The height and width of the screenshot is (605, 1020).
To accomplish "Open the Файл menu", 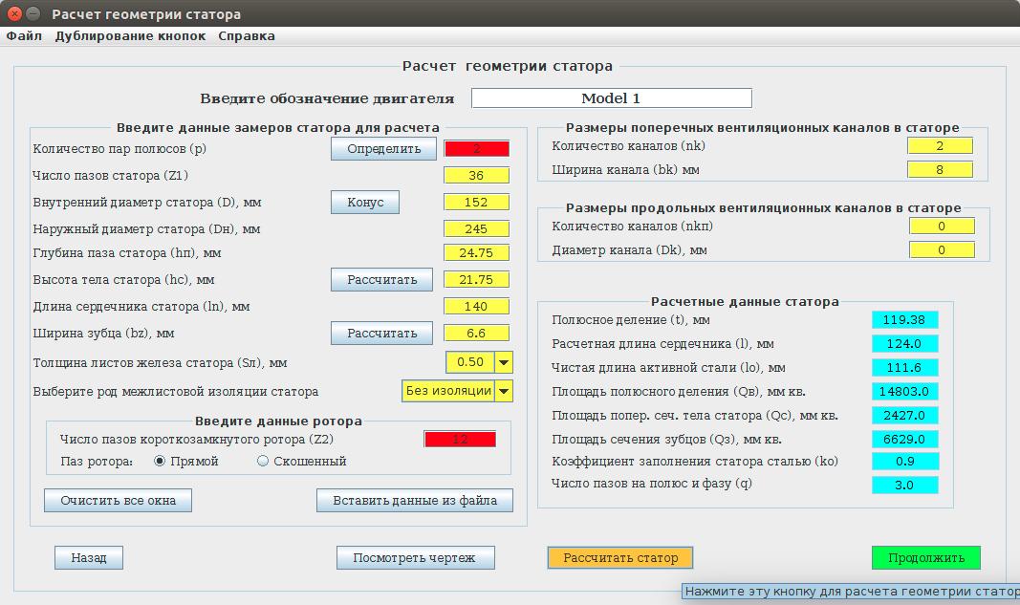I will click(x=24, y=36).
